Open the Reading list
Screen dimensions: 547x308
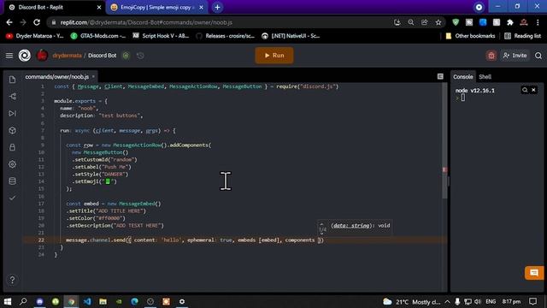click(x=522, y=36)
